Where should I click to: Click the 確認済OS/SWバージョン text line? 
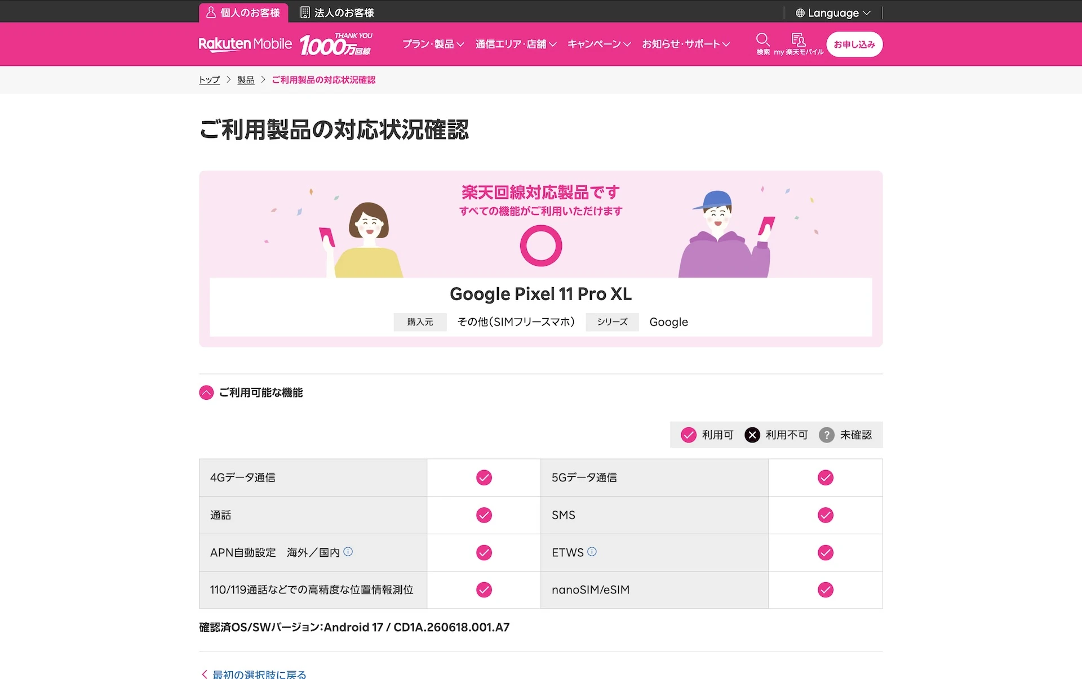pyautogui.click(x=354, y=627)
